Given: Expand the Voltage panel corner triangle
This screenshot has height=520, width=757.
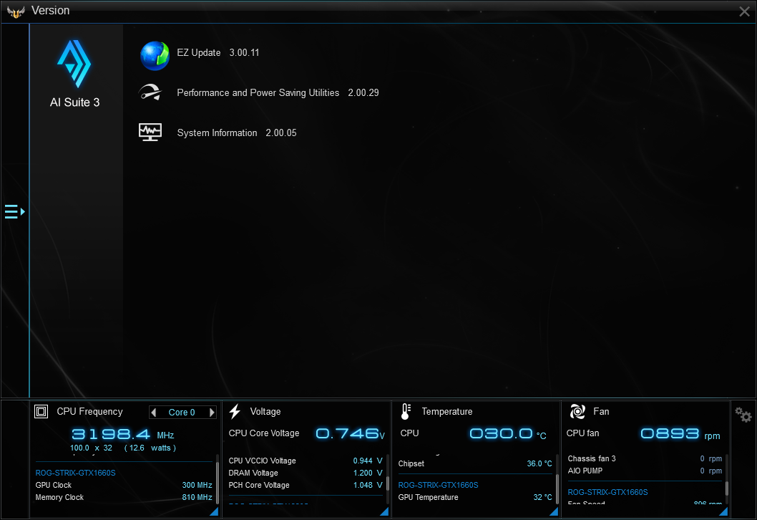Looking at the screenshot, I should coord(384,511).
